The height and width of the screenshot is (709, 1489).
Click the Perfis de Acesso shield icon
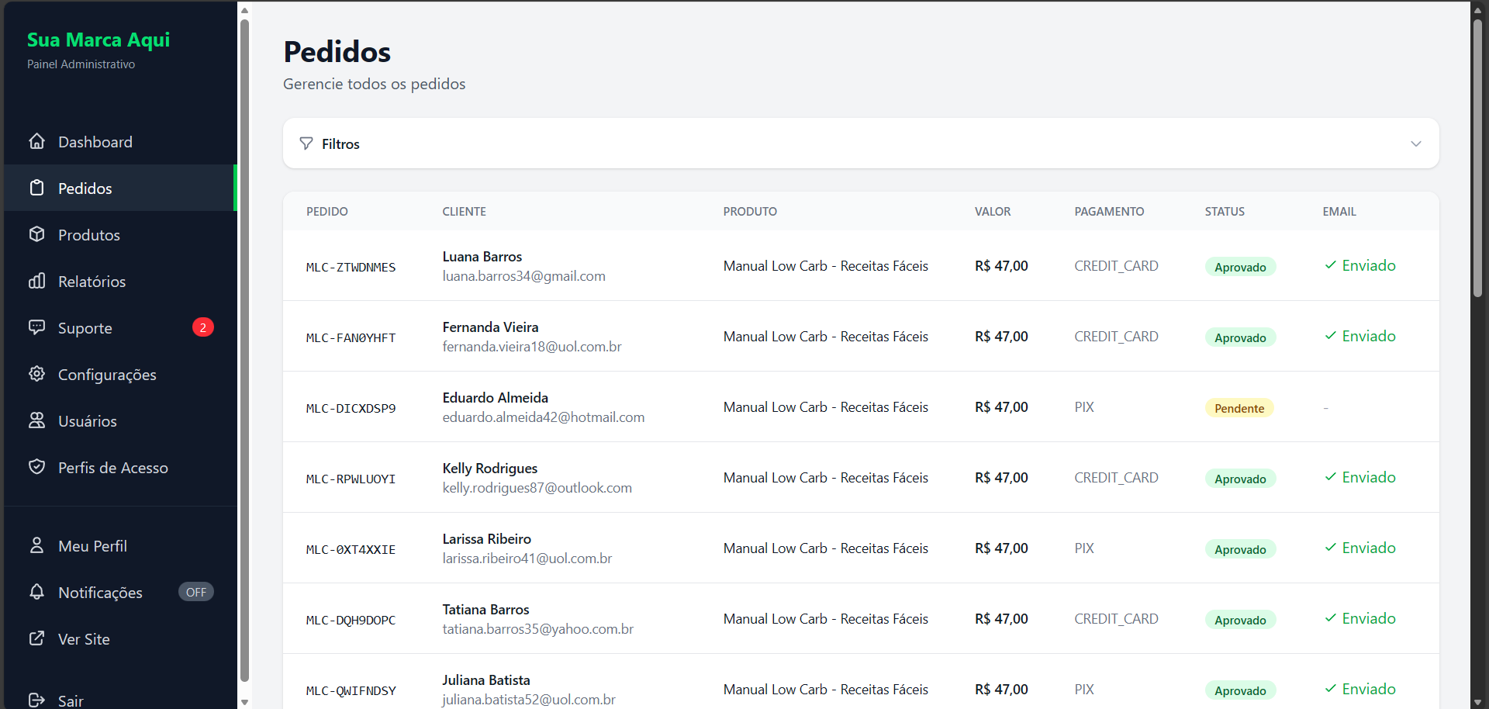36,467
